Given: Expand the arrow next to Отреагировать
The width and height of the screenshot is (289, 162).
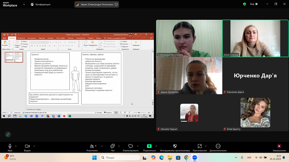Looking at the screenshot, I should click(138, 146).
